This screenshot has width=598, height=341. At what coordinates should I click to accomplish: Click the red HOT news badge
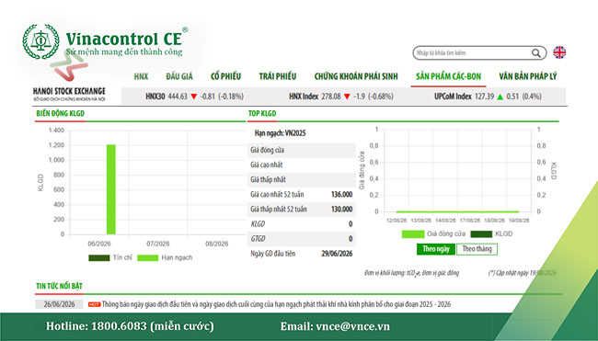point(94,304)
